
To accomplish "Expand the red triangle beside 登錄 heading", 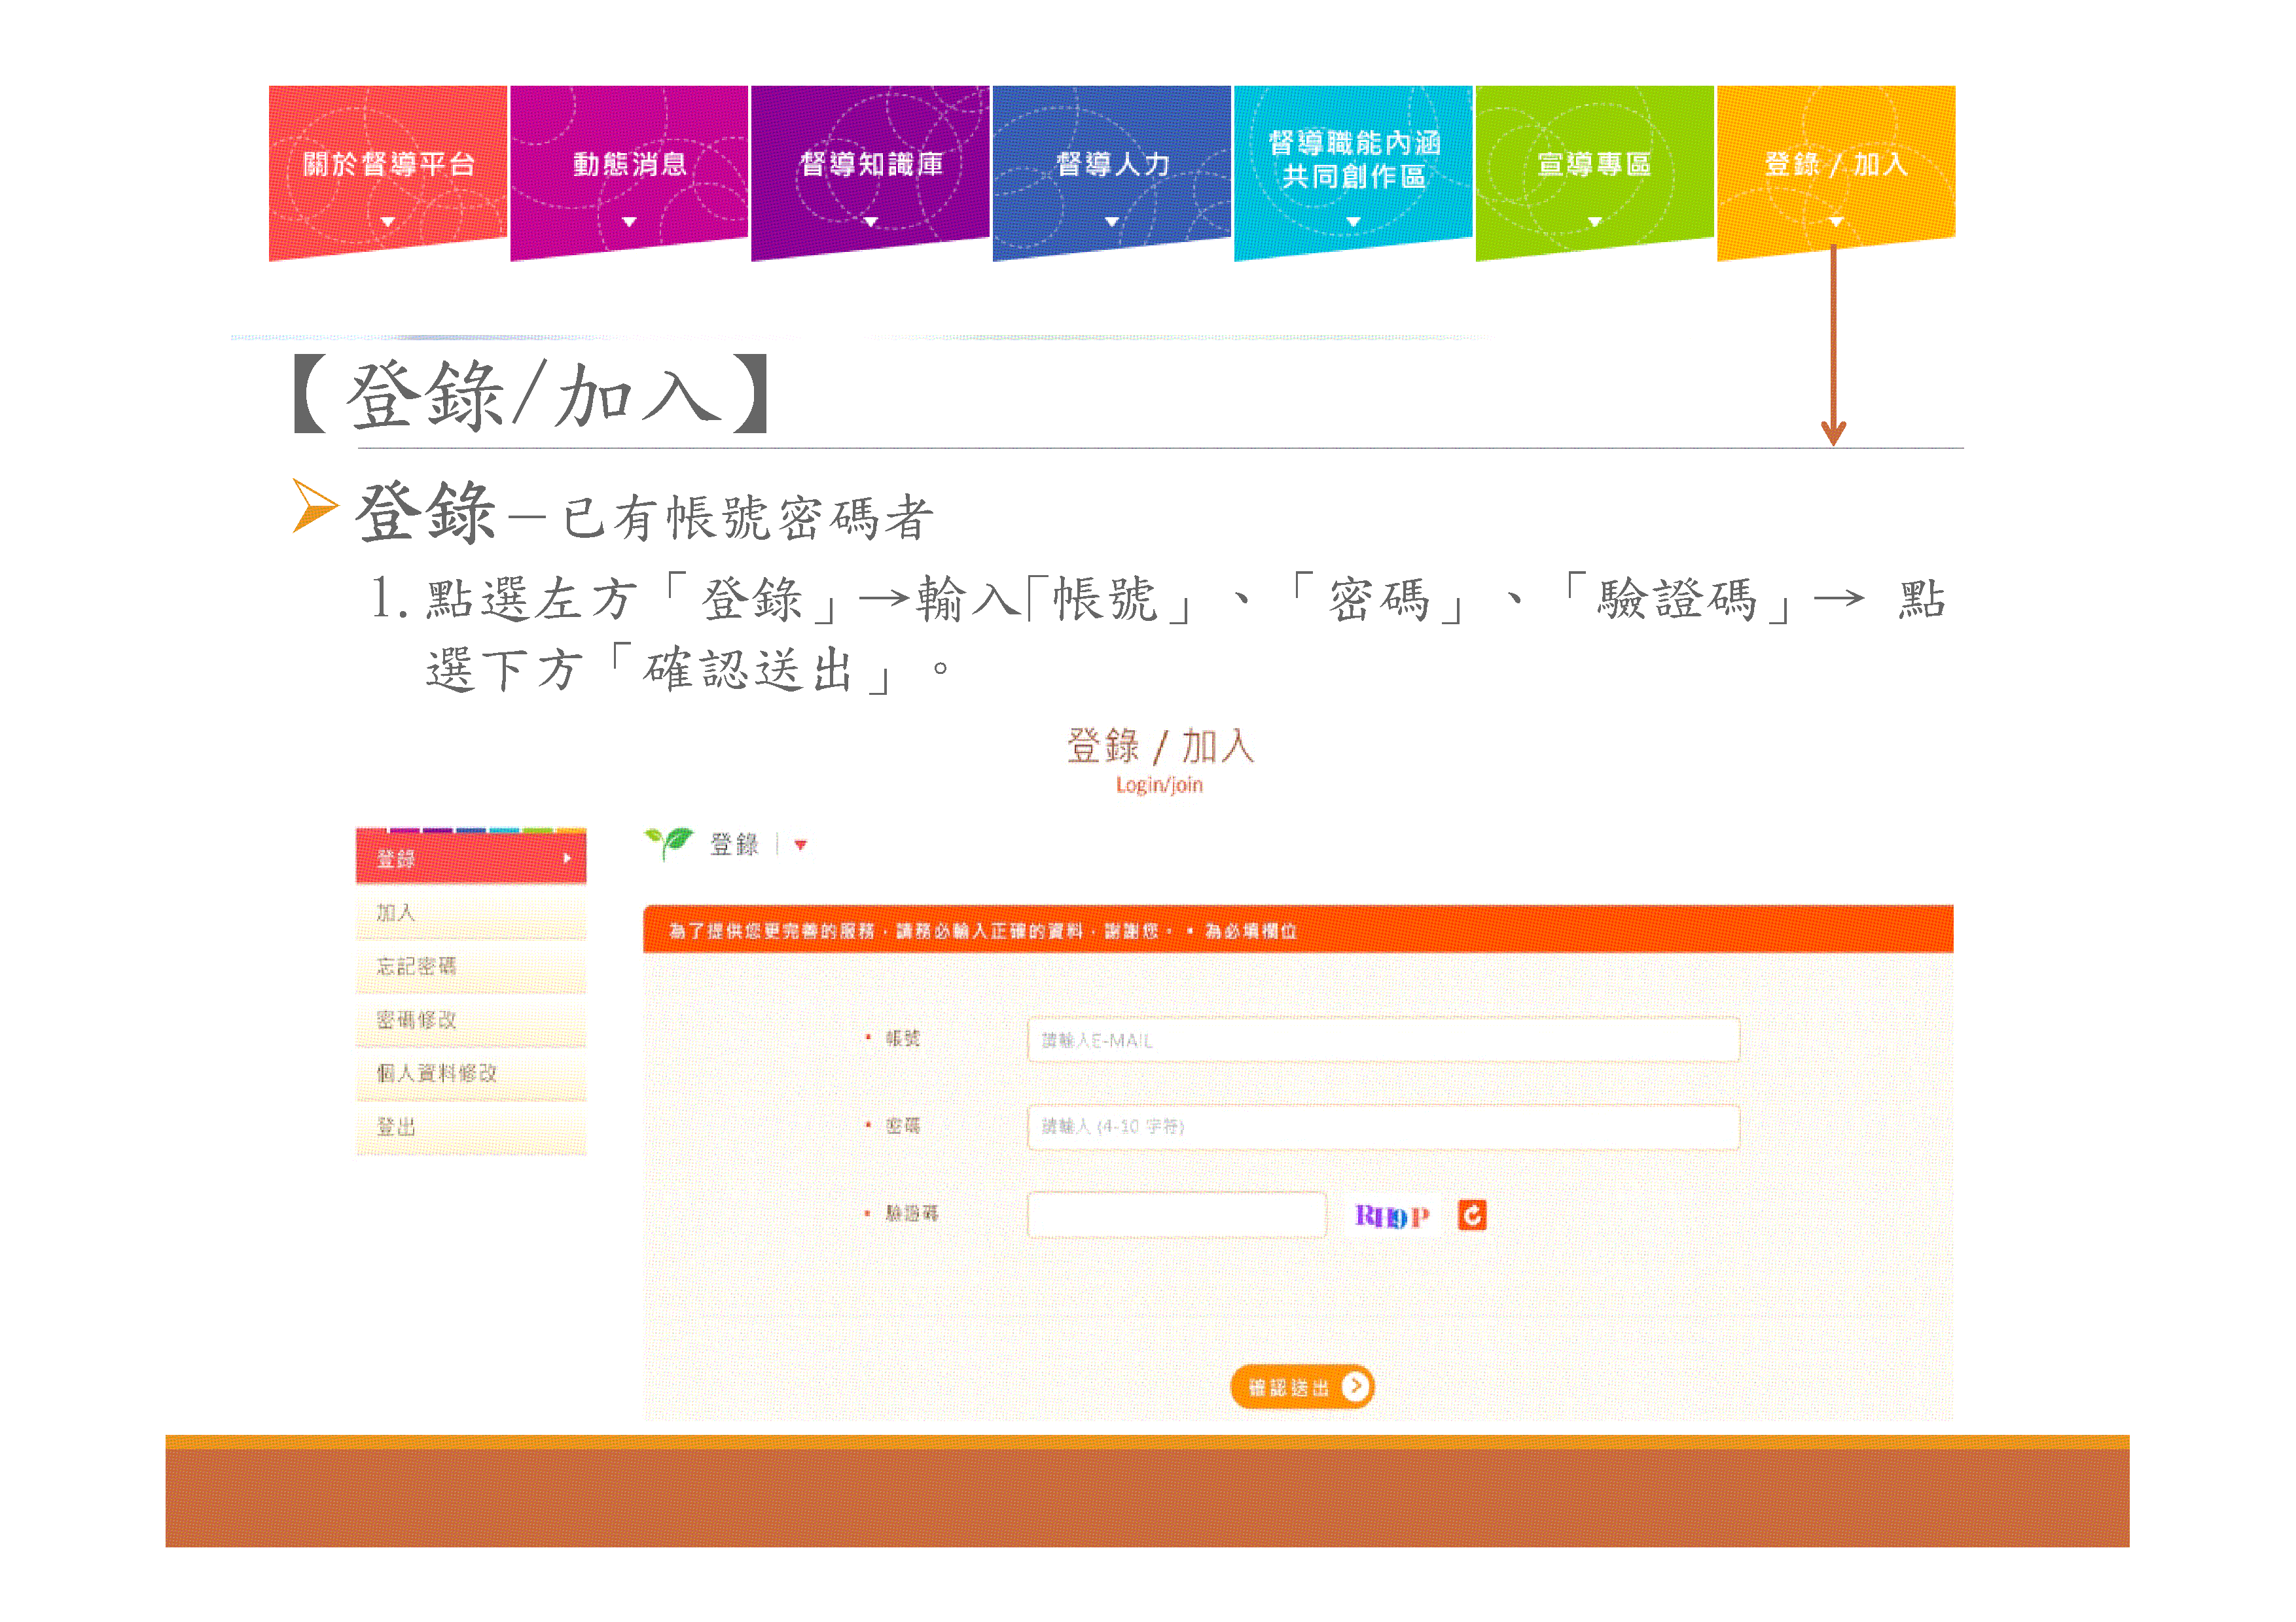I will 800,845.
